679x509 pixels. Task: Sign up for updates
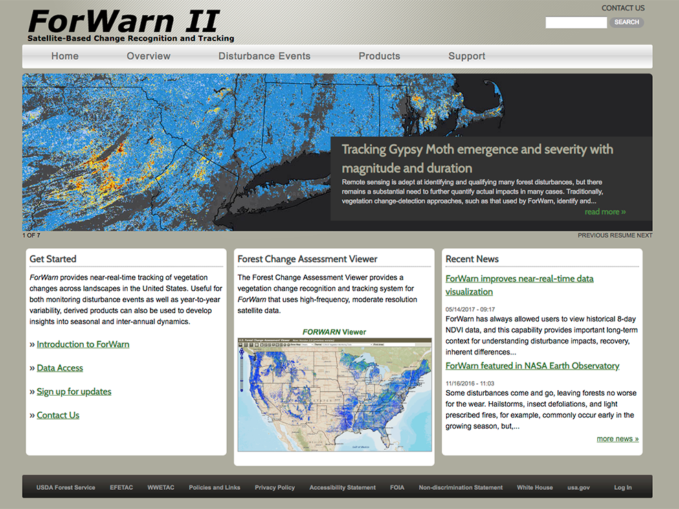[74, 391]
